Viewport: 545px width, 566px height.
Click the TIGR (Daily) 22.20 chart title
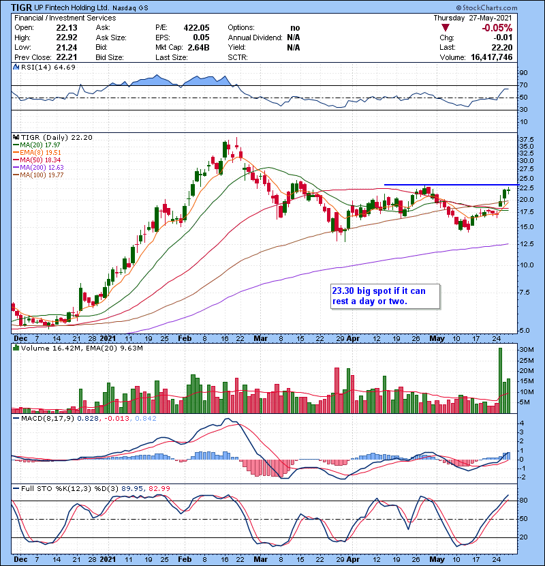(57, 137)
